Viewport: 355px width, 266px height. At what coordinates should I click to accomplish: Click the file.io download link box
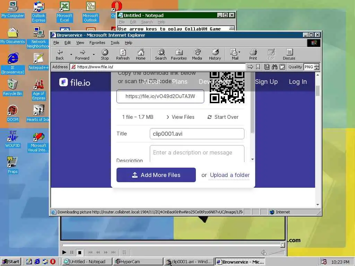pyautogui.click(x=160, y=96)
